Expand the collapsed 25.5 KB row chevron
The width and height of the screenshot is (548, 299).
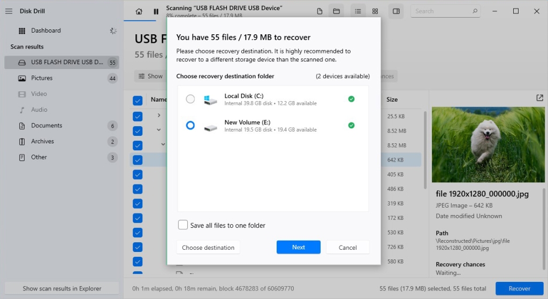pyautogui.click(x=158, y=116)
